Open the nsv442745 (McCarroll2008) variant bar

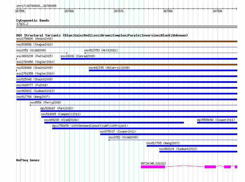(163, 70)
